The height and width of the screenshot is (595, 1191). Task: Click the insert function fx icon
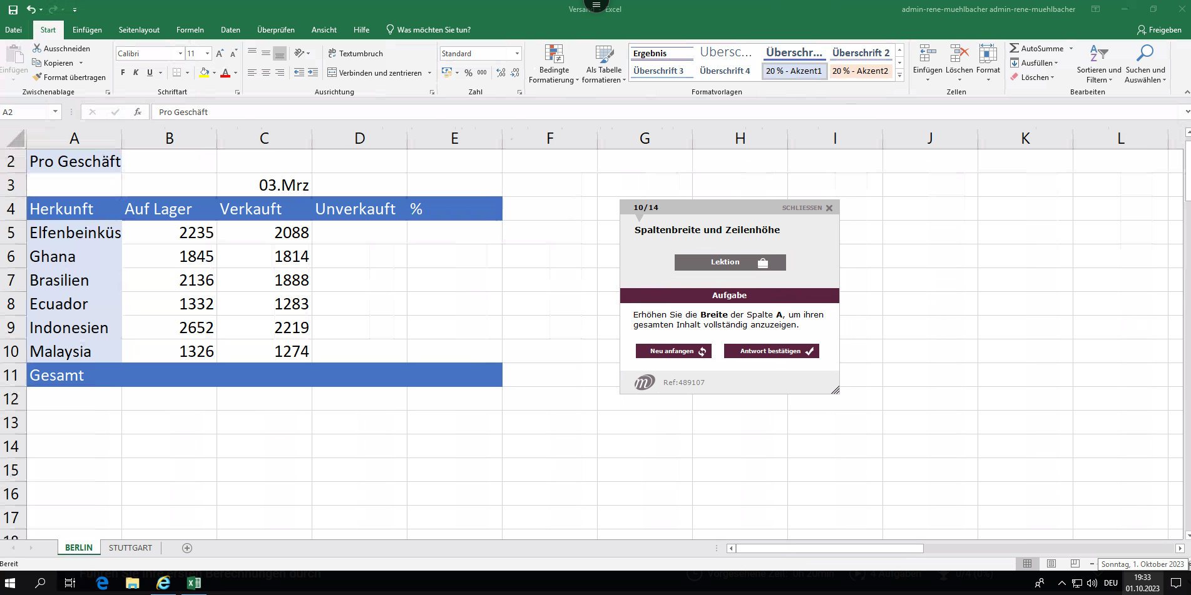(138, 112)
